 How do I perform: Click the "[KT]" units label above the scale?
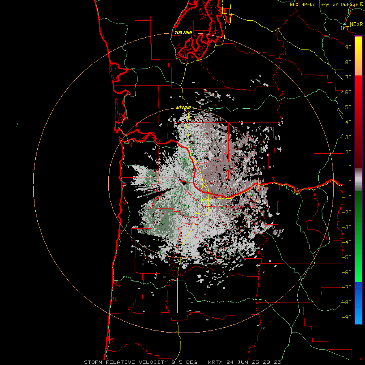coord(346,28)
